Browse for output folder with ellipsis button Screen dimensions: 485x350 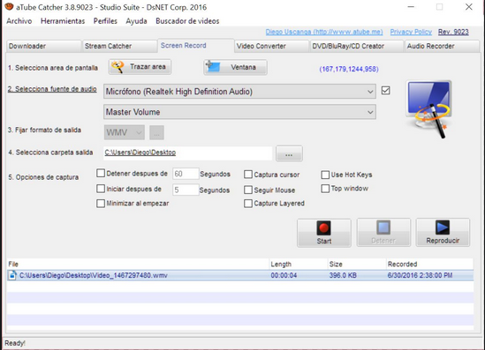(289, 153)
